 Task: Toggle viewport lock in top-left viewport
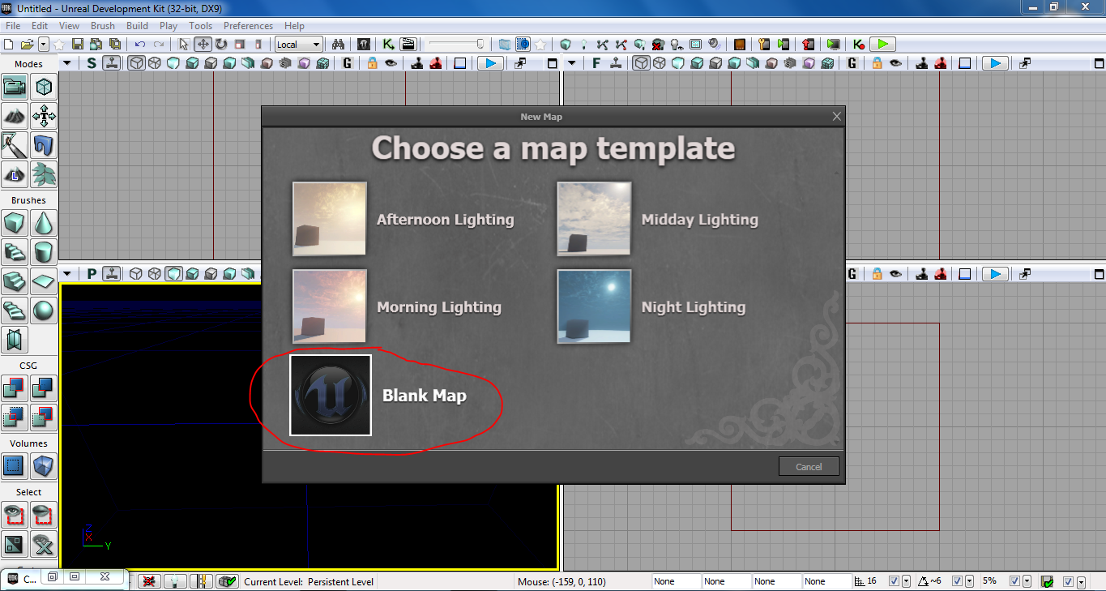372,63
